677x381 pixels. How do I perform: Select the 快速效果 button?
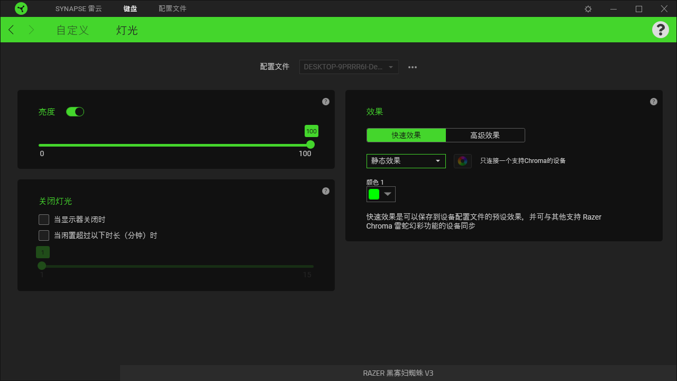pos(406,135)
